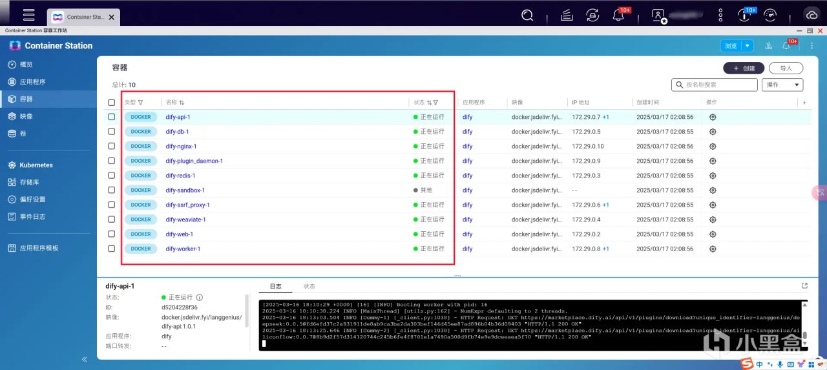Open the QTS search magnifier

[x=528, y=14]
